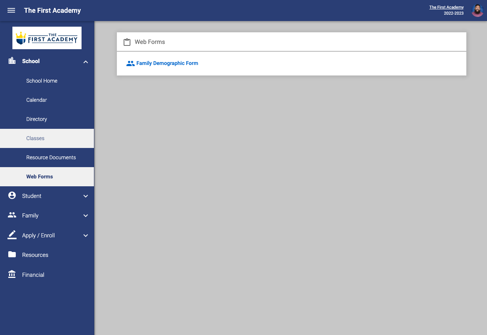Click The First Academy logo image
This screenshot has height=335, width=487.
pyautogui.click(x=47, y=38)
